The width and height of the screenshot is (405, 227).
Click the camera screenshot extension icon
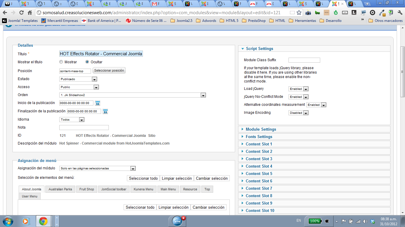[x=308, y=13]
